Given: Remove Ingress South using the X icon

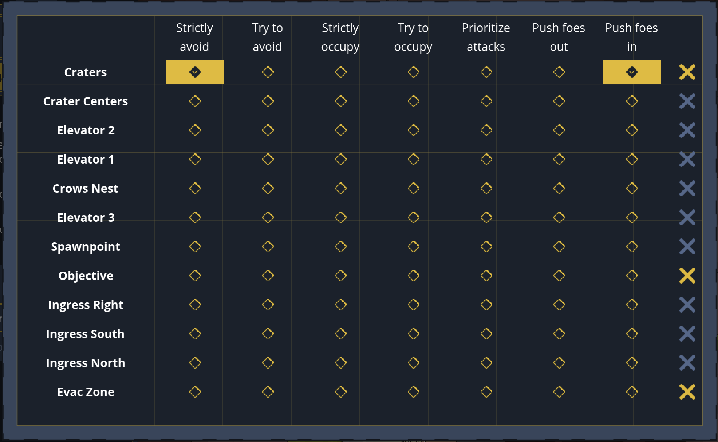Looking at the screenshot, I should [x=687, y=334].
